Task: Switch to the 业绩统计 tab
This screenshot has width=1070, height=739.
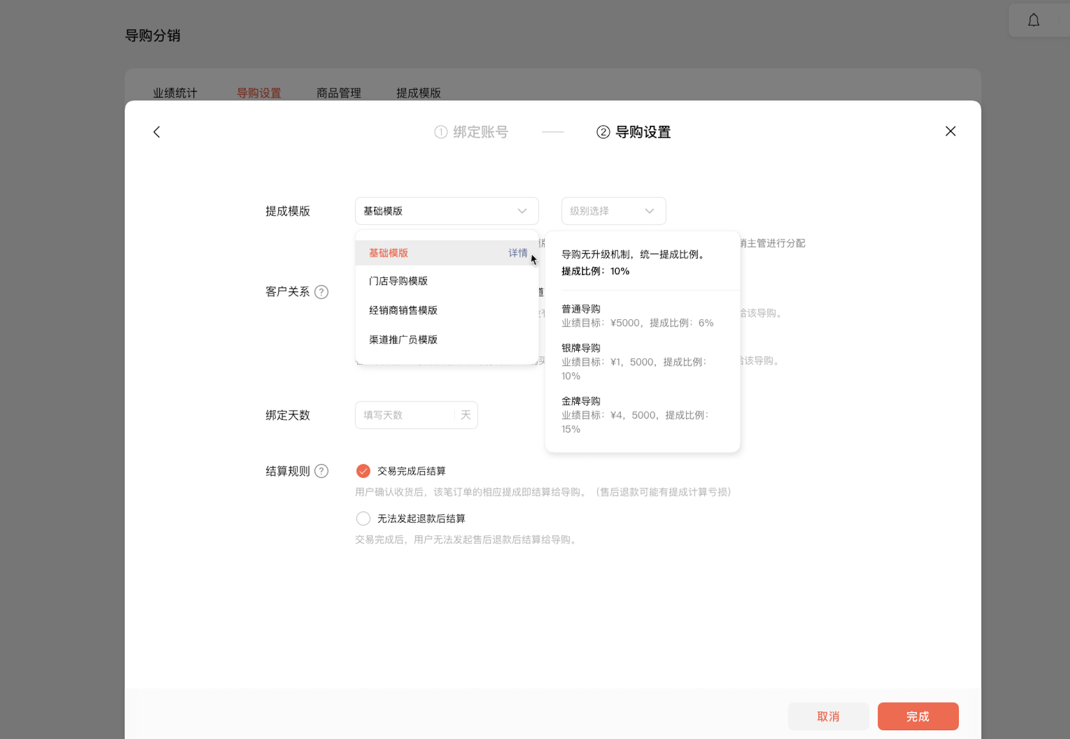Action: click(175, 93)
